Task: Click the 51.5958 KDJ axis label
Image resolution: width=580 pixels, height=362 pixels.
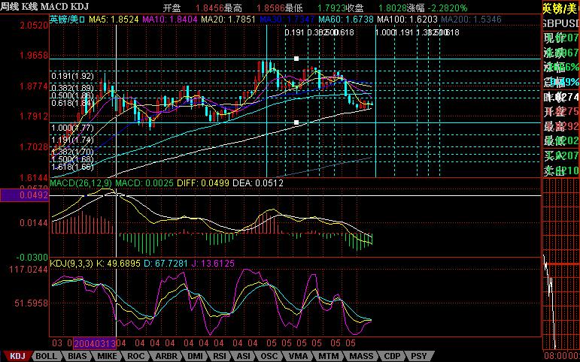Action: (32, 303)
